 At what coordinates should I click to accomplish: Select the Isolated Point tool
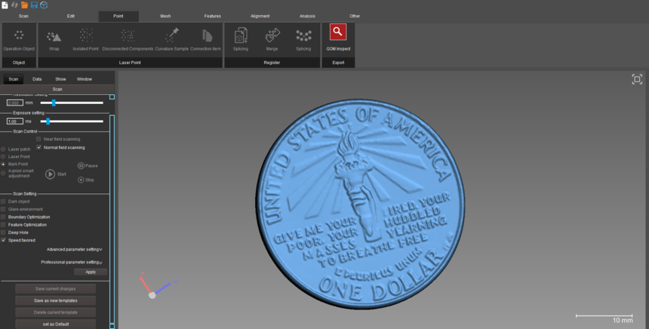tap(86, 40)
